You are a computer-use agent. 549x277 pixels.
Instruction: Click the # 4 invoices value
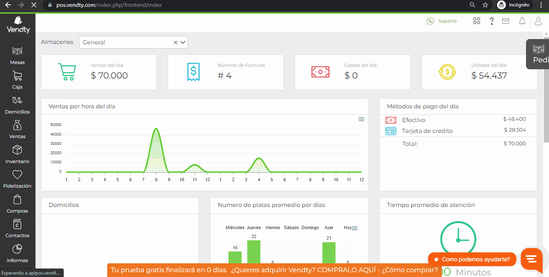225,76
